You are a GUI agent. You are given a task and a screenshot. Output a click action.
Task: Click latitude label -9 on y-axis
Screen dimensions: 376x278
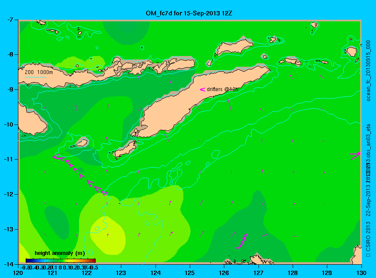tap(11, 89)
